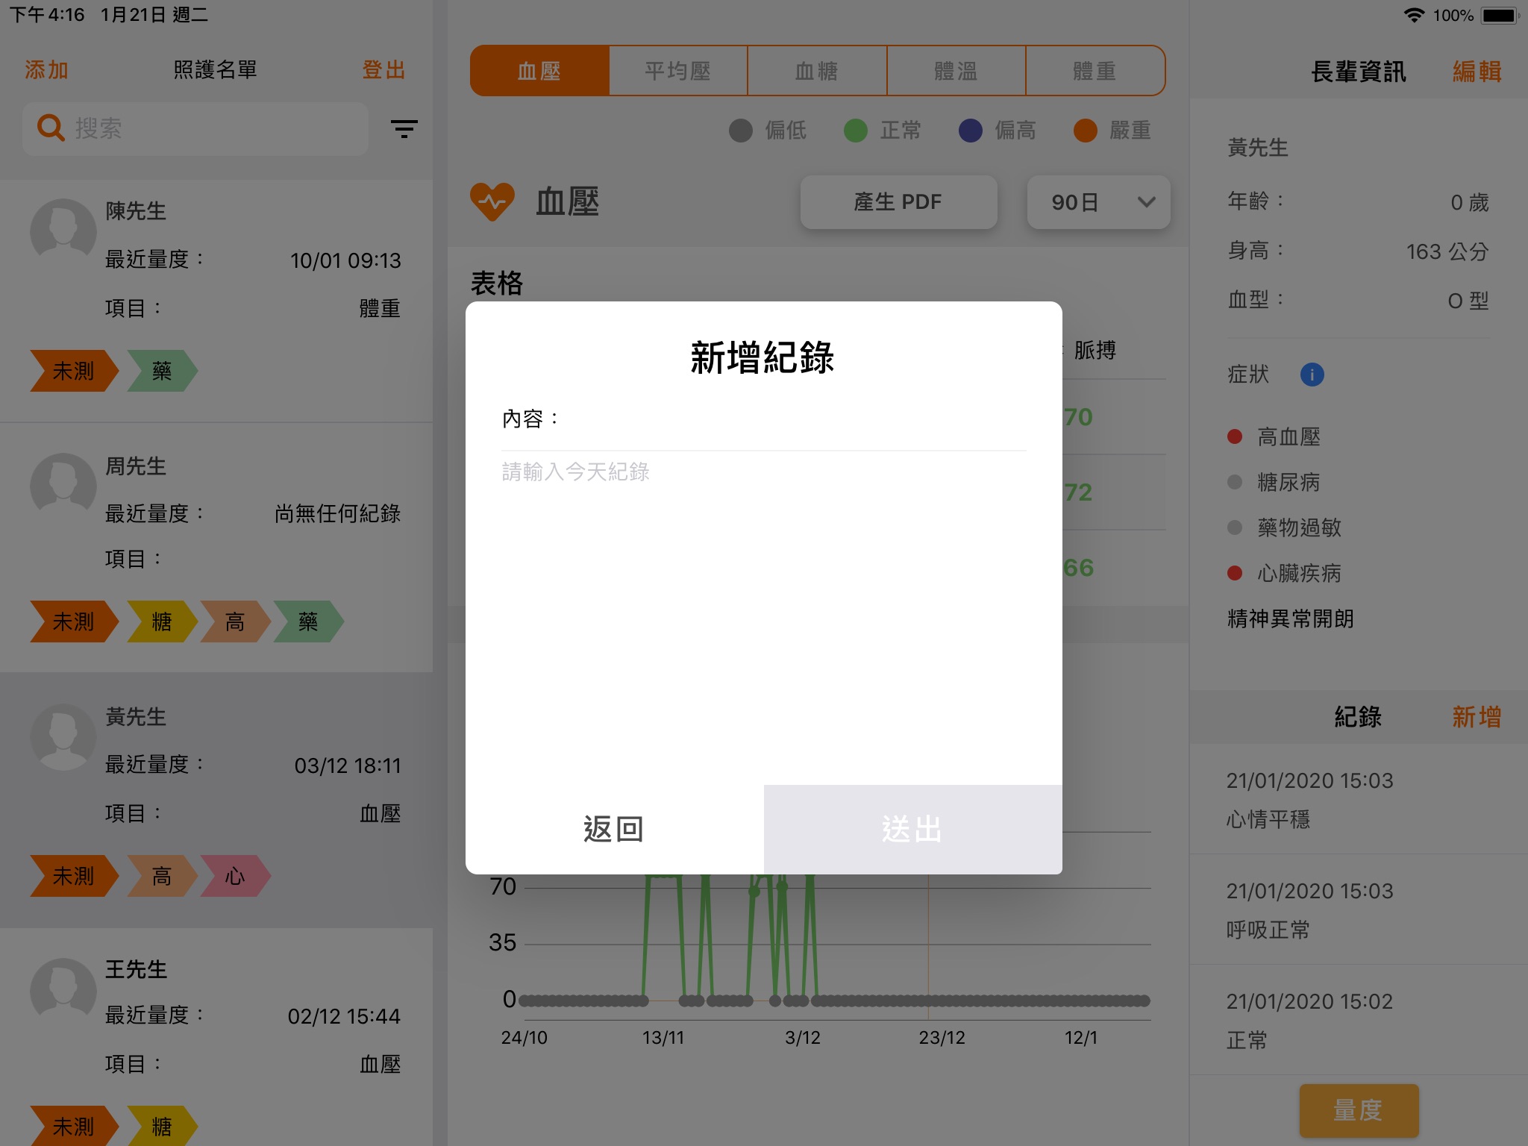
Task: Tap the blue symptoms info icon
Action: tap(1312, 375)
